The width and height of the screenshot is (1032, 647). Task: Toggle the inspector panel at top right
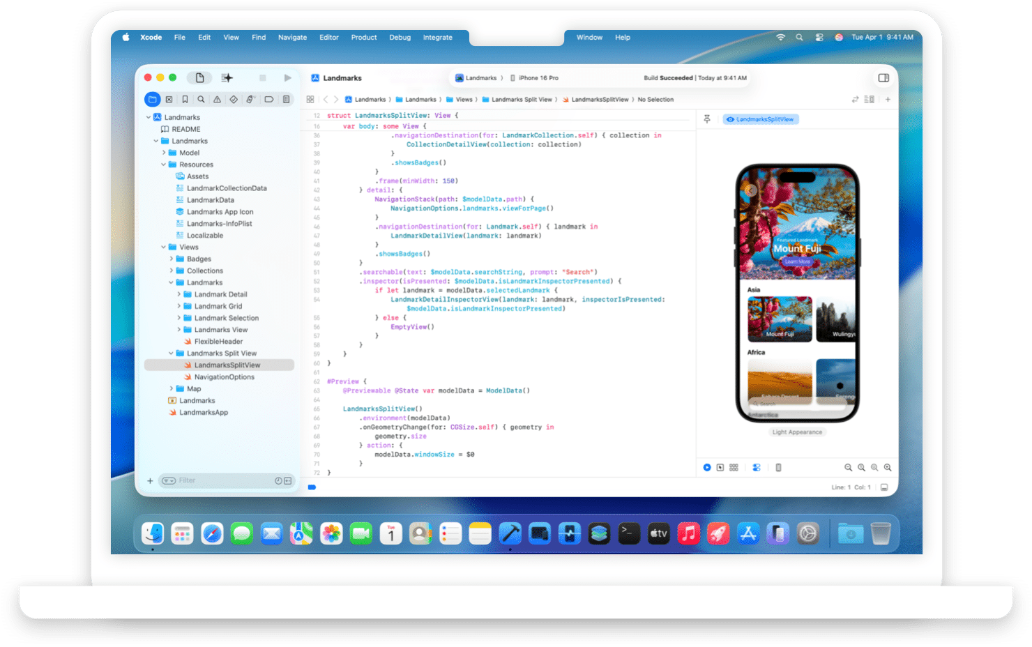(x=883, y=78)
